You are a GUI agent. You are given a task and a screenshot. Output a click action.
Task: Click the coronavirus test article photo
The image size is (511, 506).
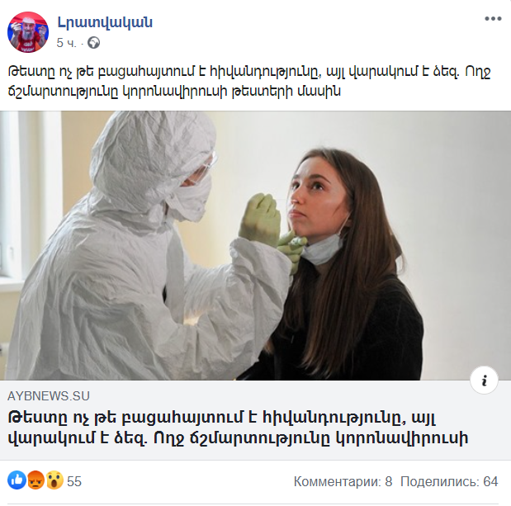(256, 246)
